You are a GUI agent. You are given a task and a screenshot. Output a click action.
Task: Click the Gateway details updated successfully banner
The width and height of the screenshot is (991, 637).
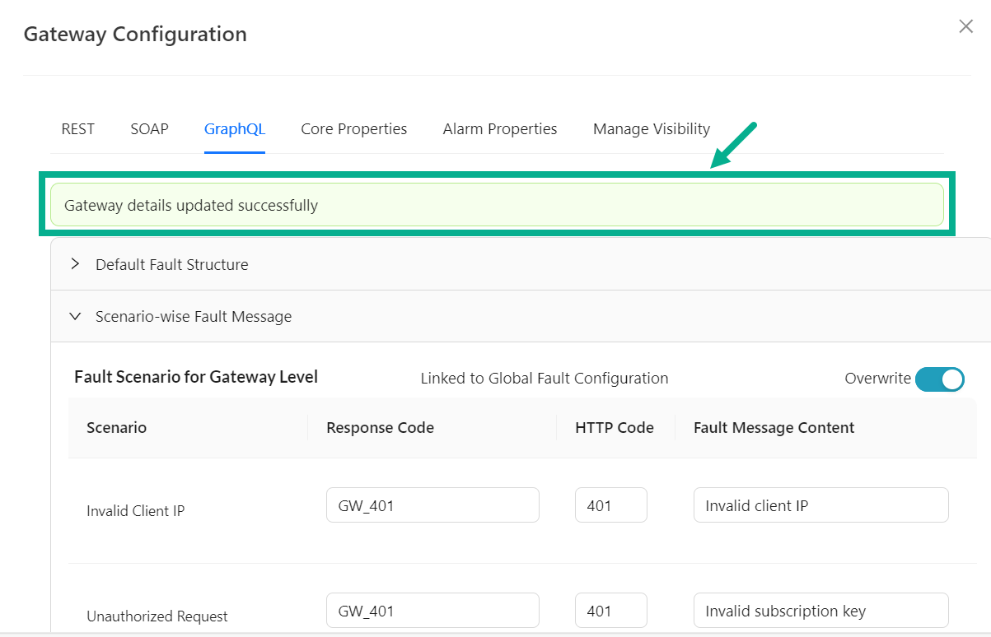[x=497, y=205]
